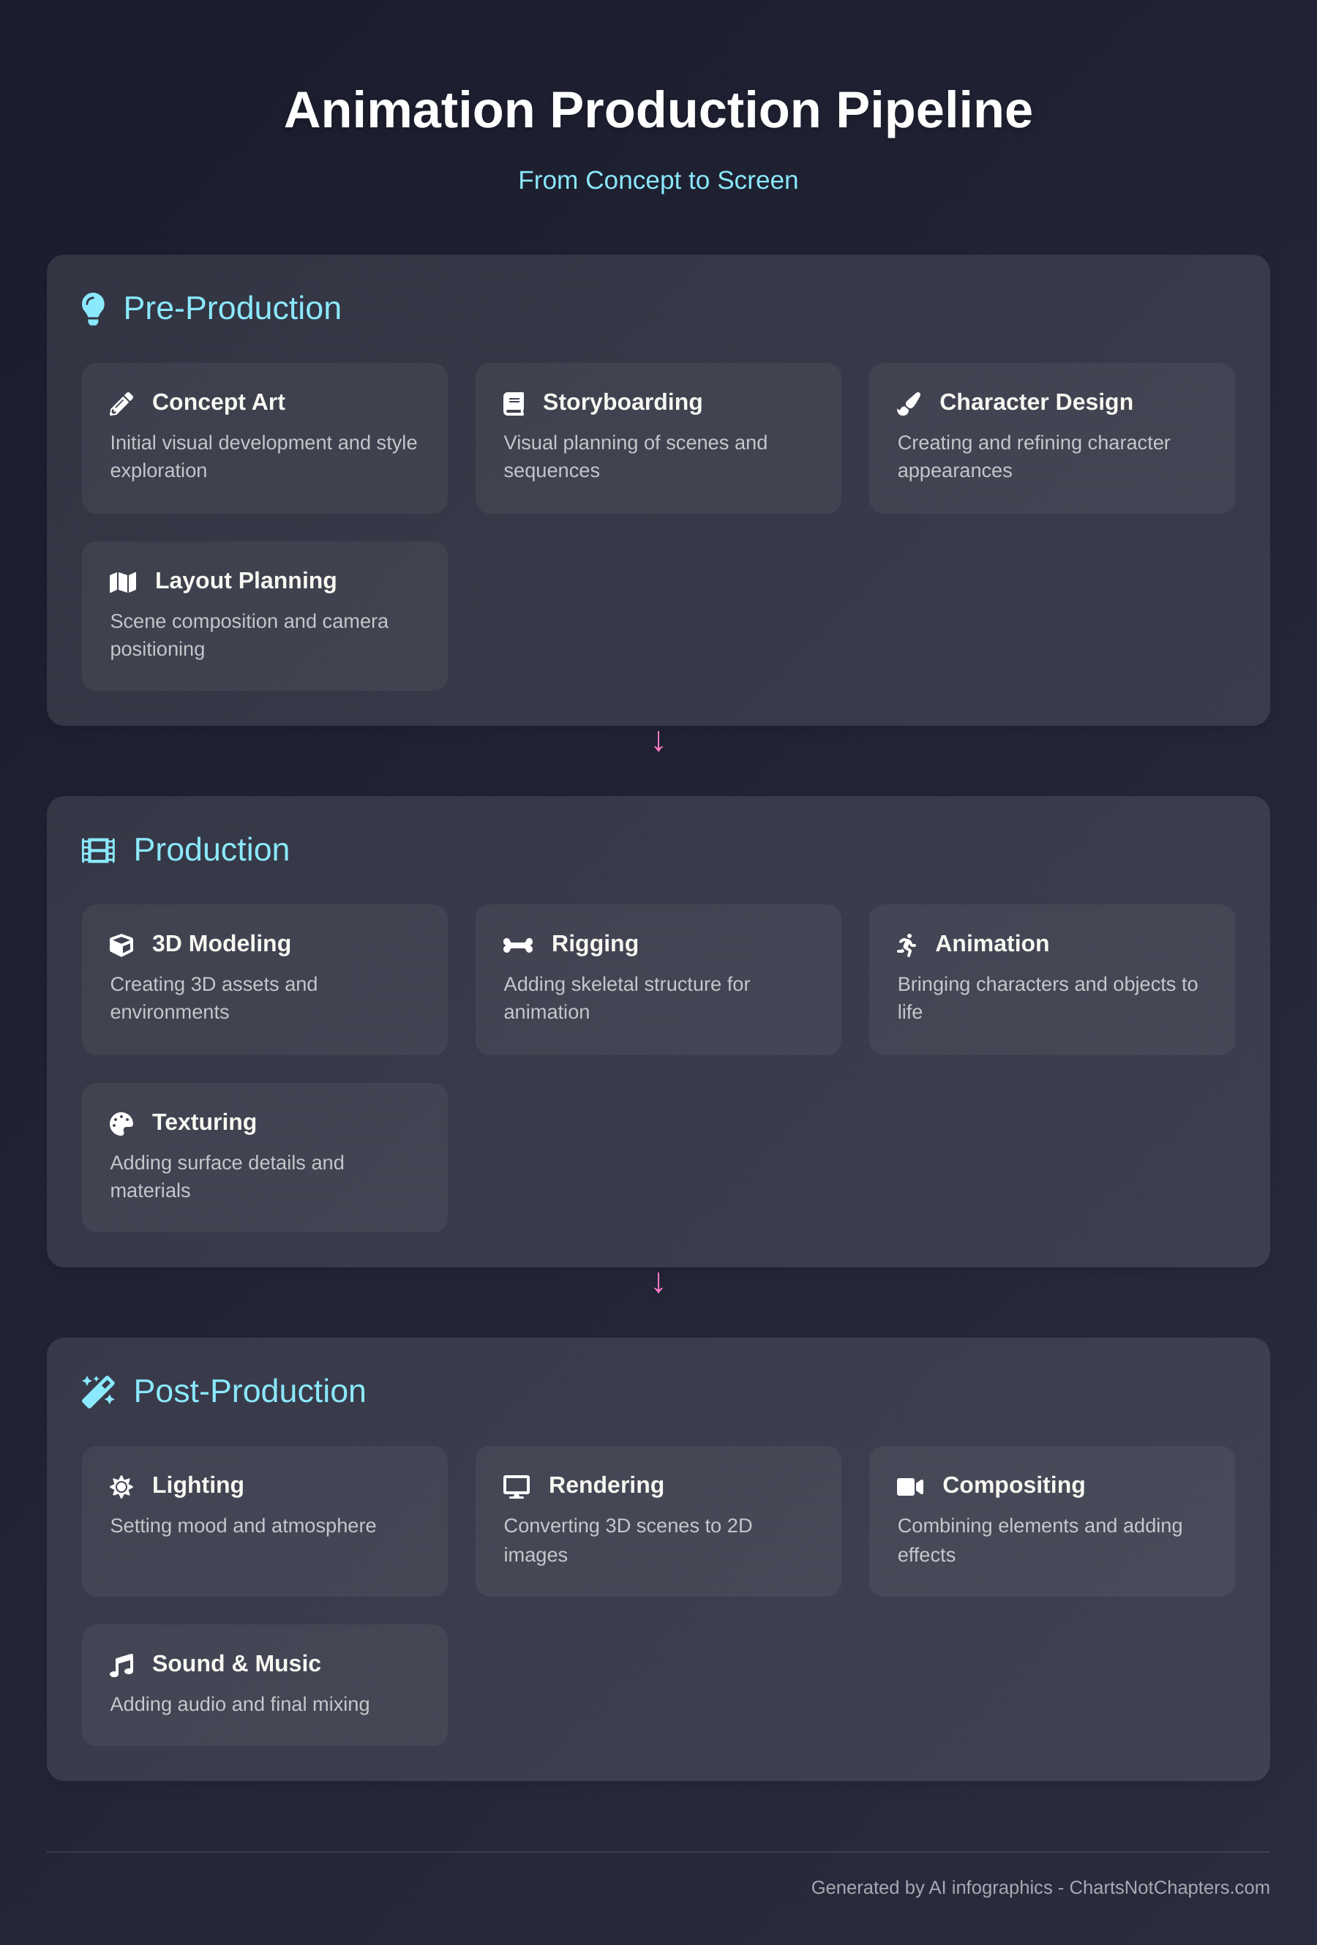
Task: Click the Post-Production magic wand icon
Action: pyautogui.click(x=99, y=1391)
